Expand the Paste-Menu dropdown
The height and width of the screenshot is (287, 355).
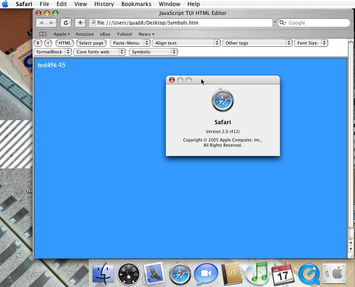130,43
